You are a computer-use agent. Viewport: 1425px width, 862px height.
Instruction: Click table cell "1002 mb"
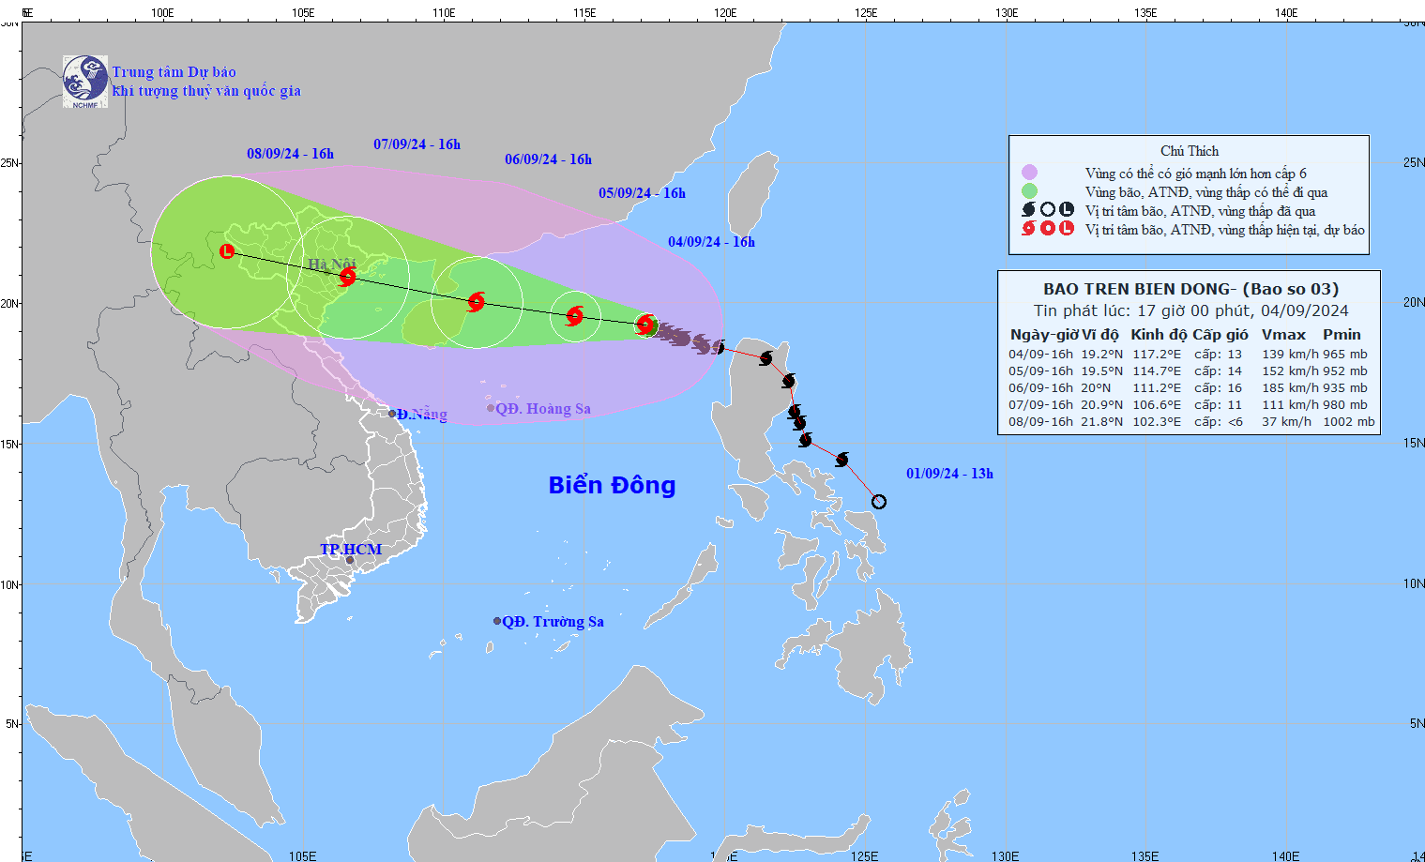(1349, 422)
